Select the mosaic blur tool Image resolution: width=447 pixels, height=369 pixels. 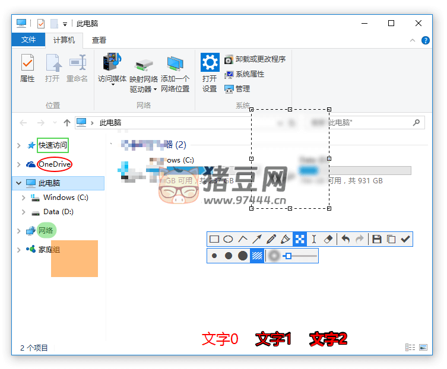300,239
